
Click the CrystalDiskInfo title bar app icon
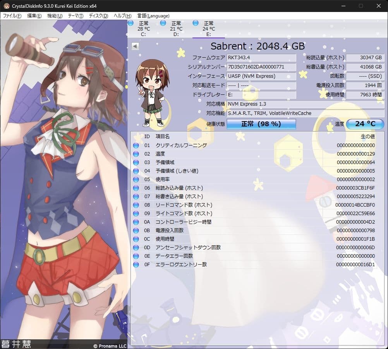7,6
